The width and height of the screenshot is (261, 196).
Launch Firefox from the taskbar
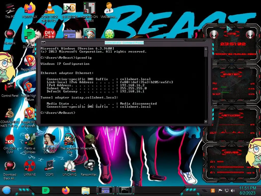tap(66, 190)
